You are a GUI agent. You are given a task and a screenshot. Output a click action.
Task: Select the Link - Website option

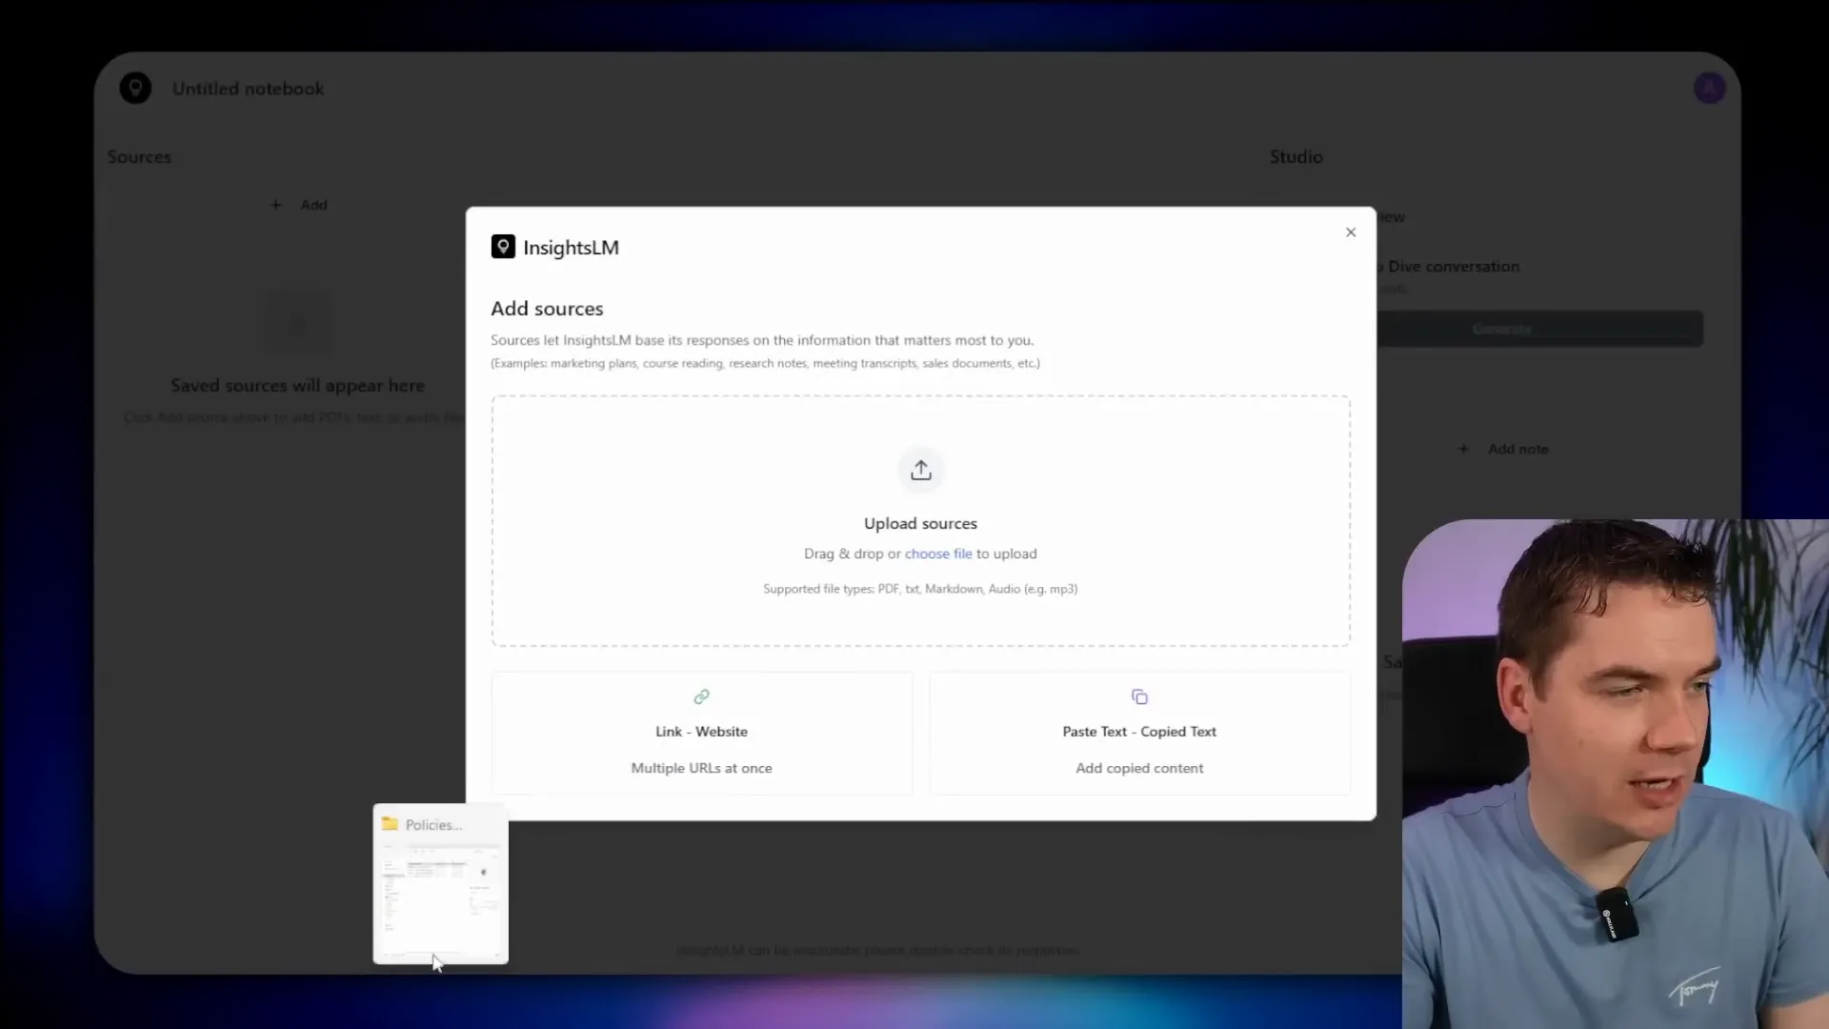pyautogui.click(x=702, y=733)
